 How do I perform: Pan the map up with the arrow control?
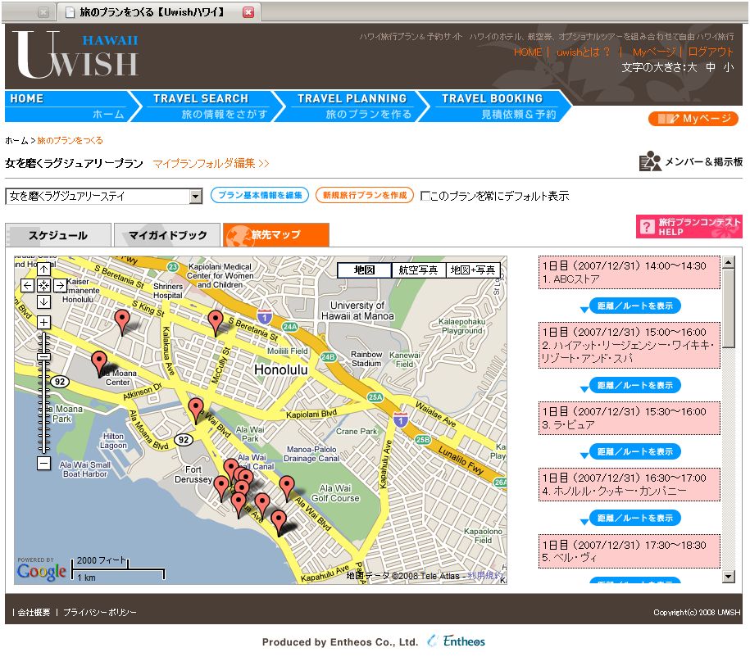tap(43, 270)
